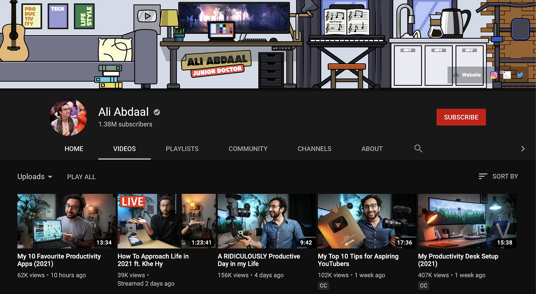
Task: Select the VIDEOS tab
Action: [x=124, y=149]
